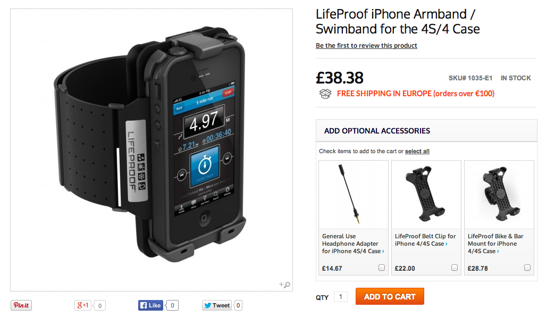Click the Belt Clip accessory thumbnail image
The image size is (555, 317).
[426, 195]
